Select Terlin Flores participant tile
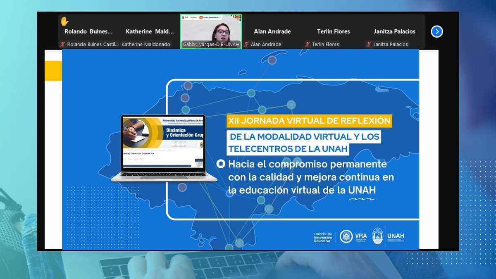Screen dimensions: 496x279 333,31
